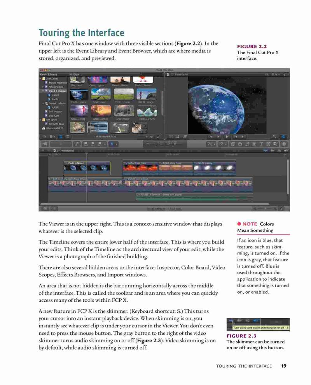Click the Insert edit button in toolbar

[x=93, y=144]
